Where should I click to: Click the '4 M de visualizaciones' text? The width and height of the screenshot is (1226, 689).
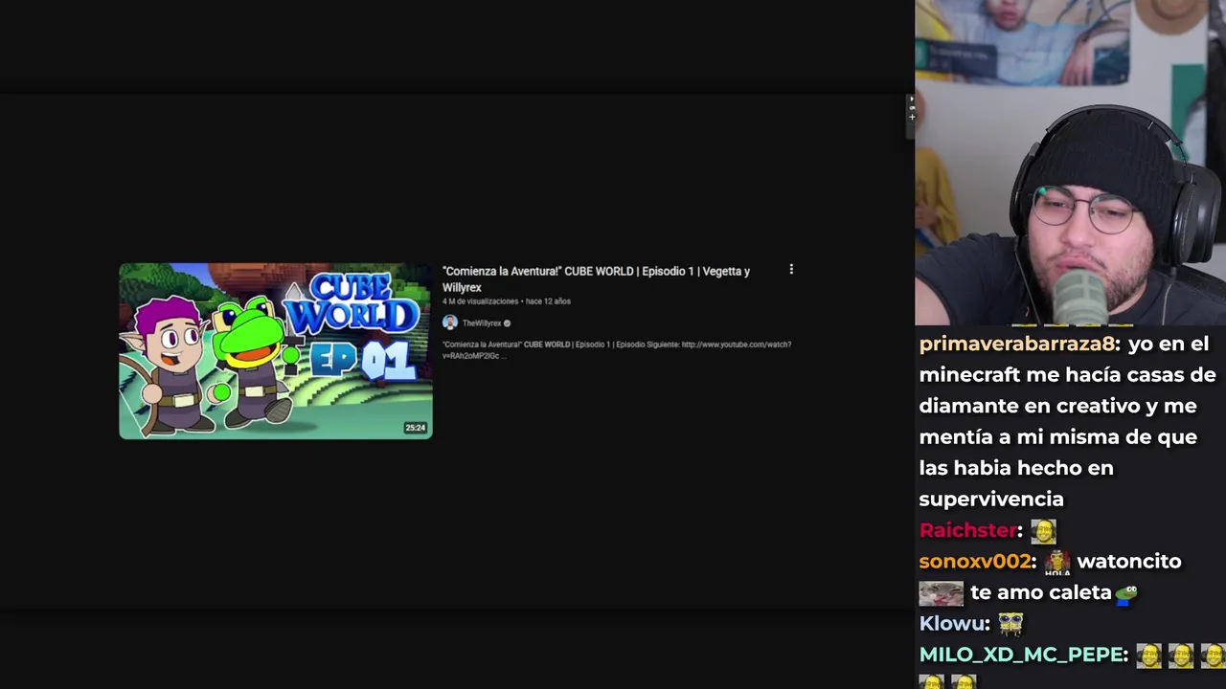pyautogui.click(x=480, y=301)
